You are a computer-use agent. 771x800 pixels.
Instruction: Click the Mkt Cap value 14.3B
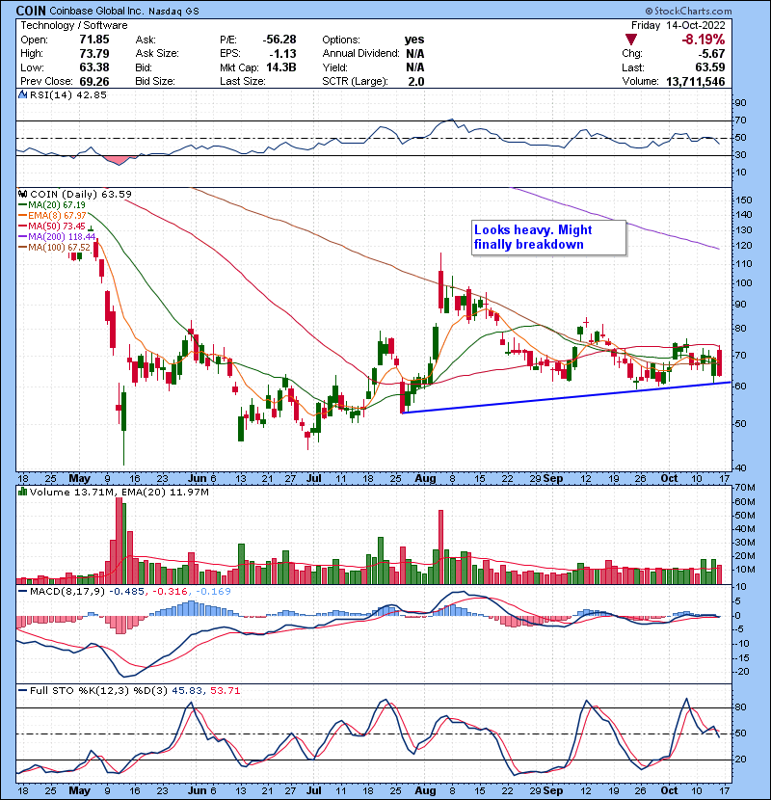281,67
